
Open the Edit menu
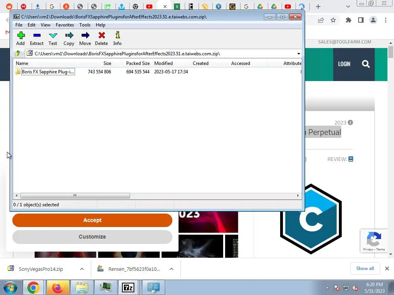(x=32, y=25)
